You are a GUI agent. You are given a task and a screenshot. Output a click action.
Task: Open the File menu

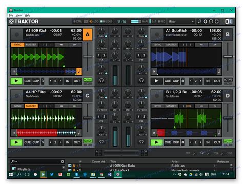[x=11, y=15]
